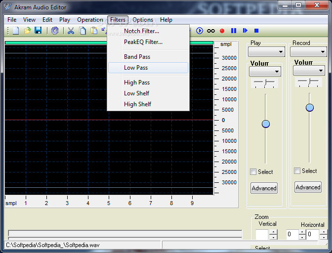
Task: Choose the High Shelf filter
Action: click(148, 104)
